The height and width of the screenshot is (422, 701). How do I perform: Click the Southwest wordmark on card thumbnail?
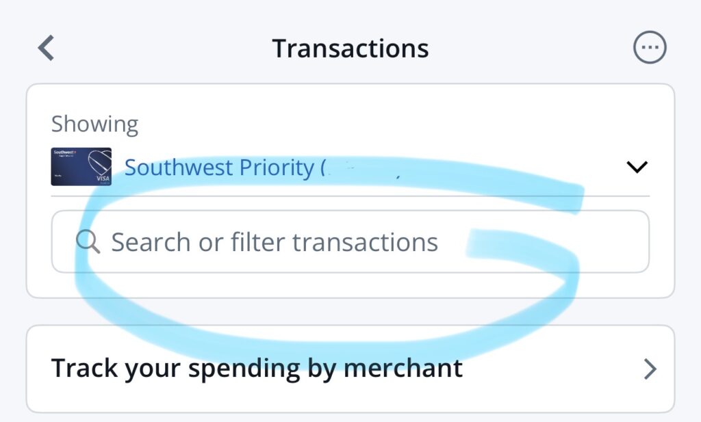click(x=64, y=153)
